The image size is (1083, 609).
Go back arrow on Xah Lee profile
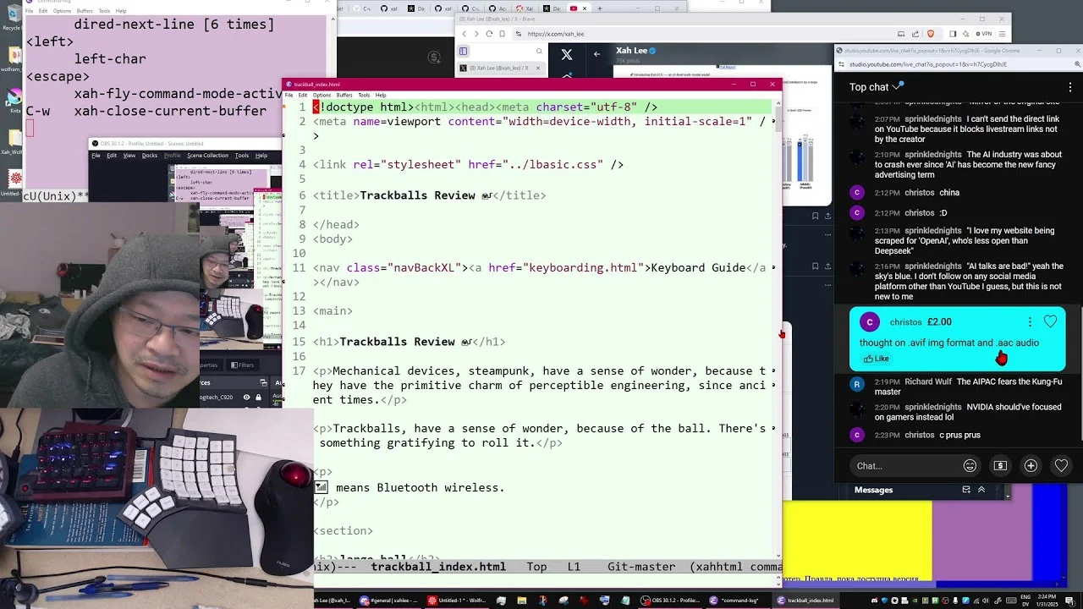click(596, 54)
